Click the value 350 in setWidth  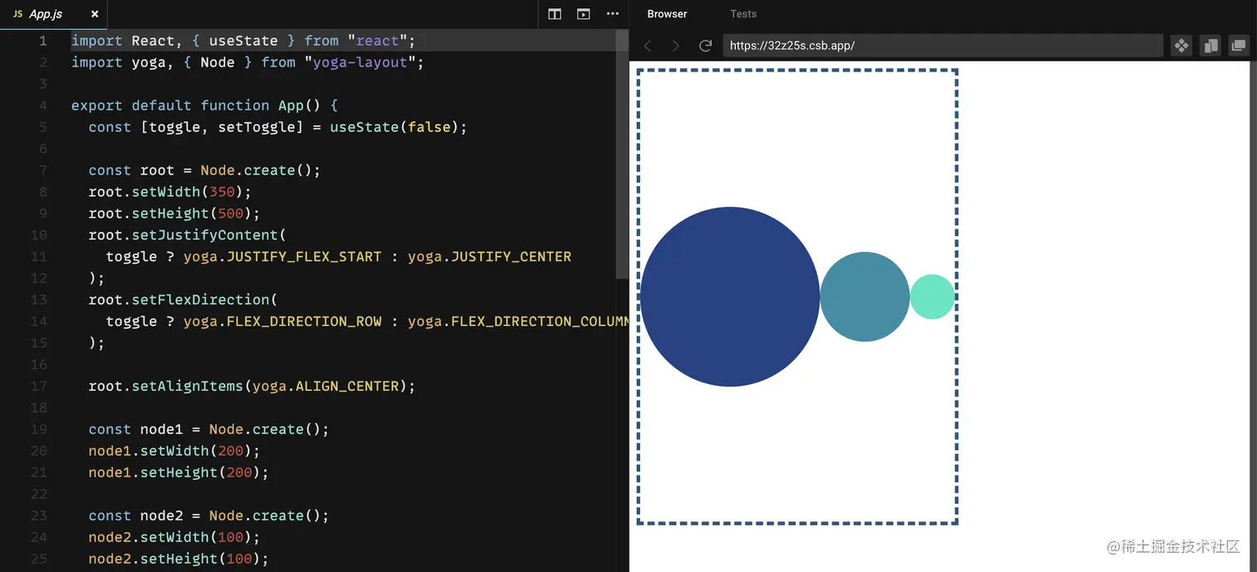pyautogui.click(x=222, y=192)
